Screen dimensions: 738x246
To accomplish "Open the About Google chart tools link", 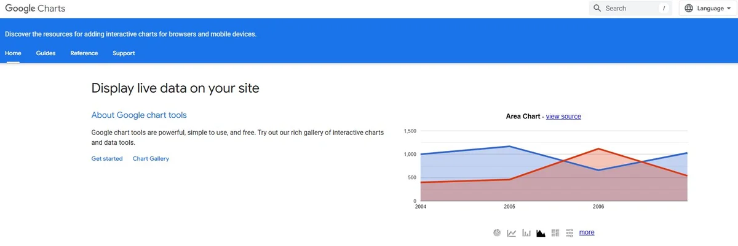I will [x=139, y=115].
